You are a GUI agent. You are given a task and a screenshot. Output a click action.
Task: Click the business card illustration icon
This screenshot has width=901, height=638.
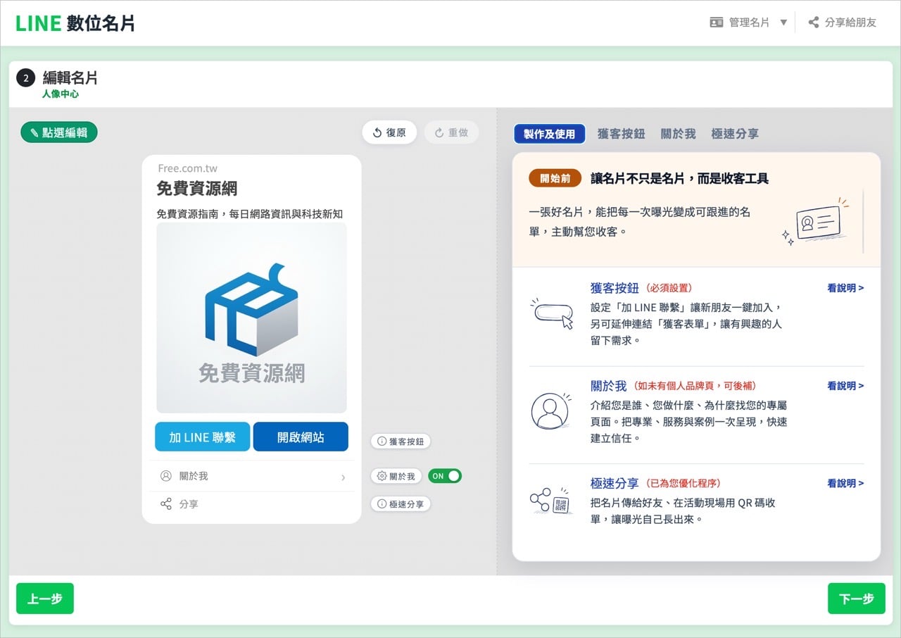coord(815,221)
